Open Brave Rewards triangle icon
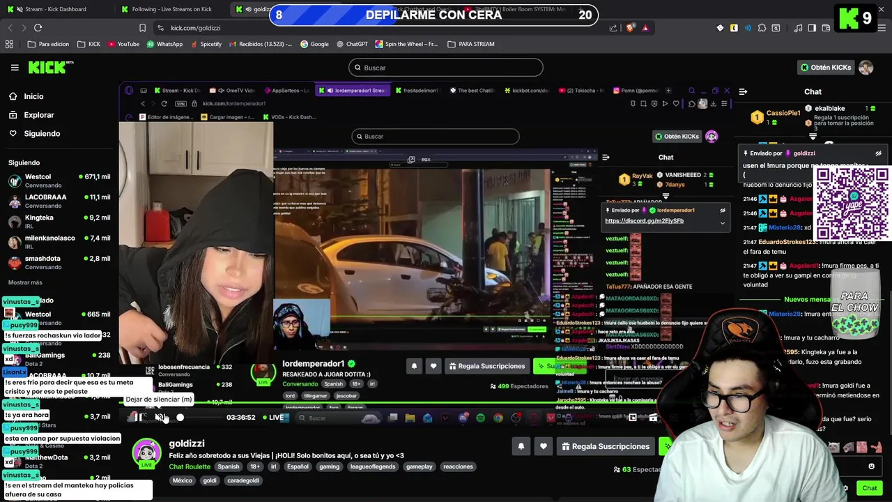 pos(646,28)
